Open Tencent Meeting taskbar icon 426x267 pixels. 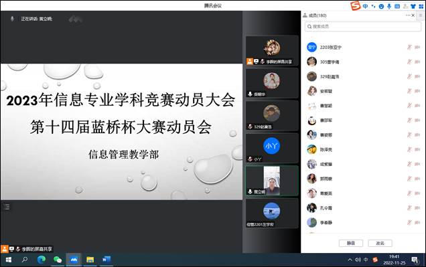[x=74, y=260]
